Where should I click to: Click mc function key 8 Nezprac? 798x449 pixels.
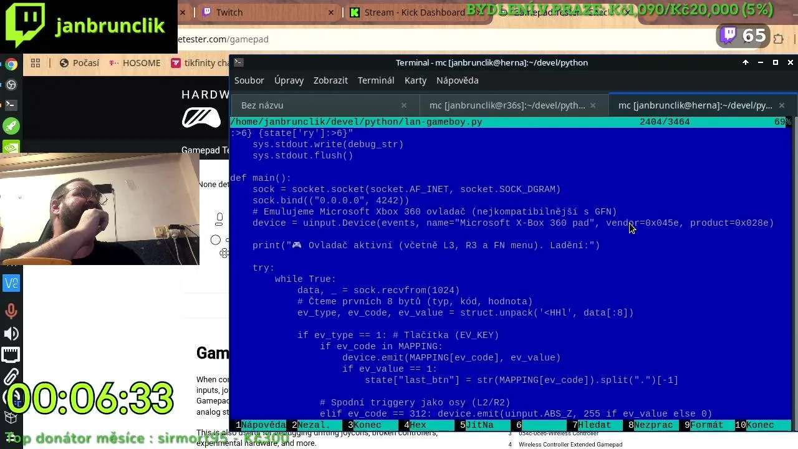(653, 425)
